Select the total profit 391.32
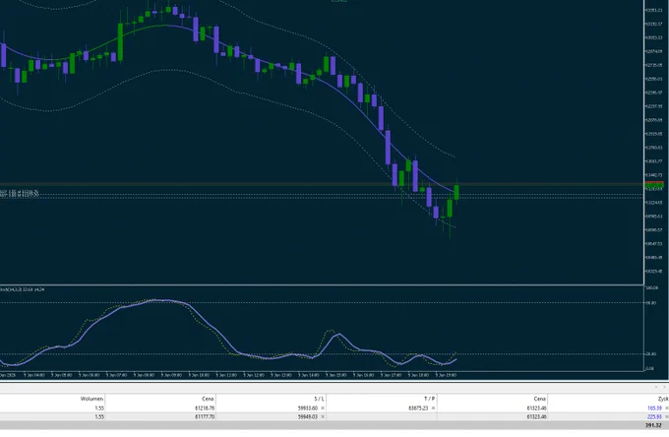 click(x=653, y=425)
